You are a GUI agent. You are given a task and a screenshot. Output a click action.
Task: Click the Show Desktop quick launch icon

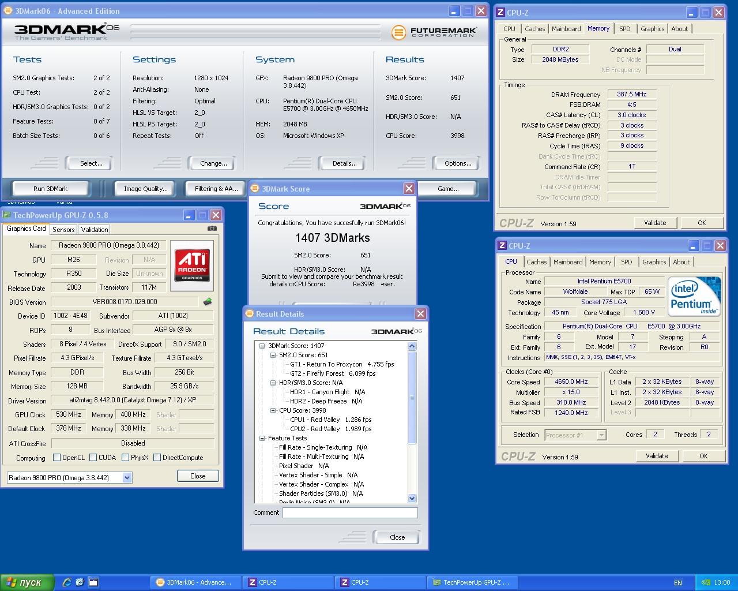pos(93,582)
